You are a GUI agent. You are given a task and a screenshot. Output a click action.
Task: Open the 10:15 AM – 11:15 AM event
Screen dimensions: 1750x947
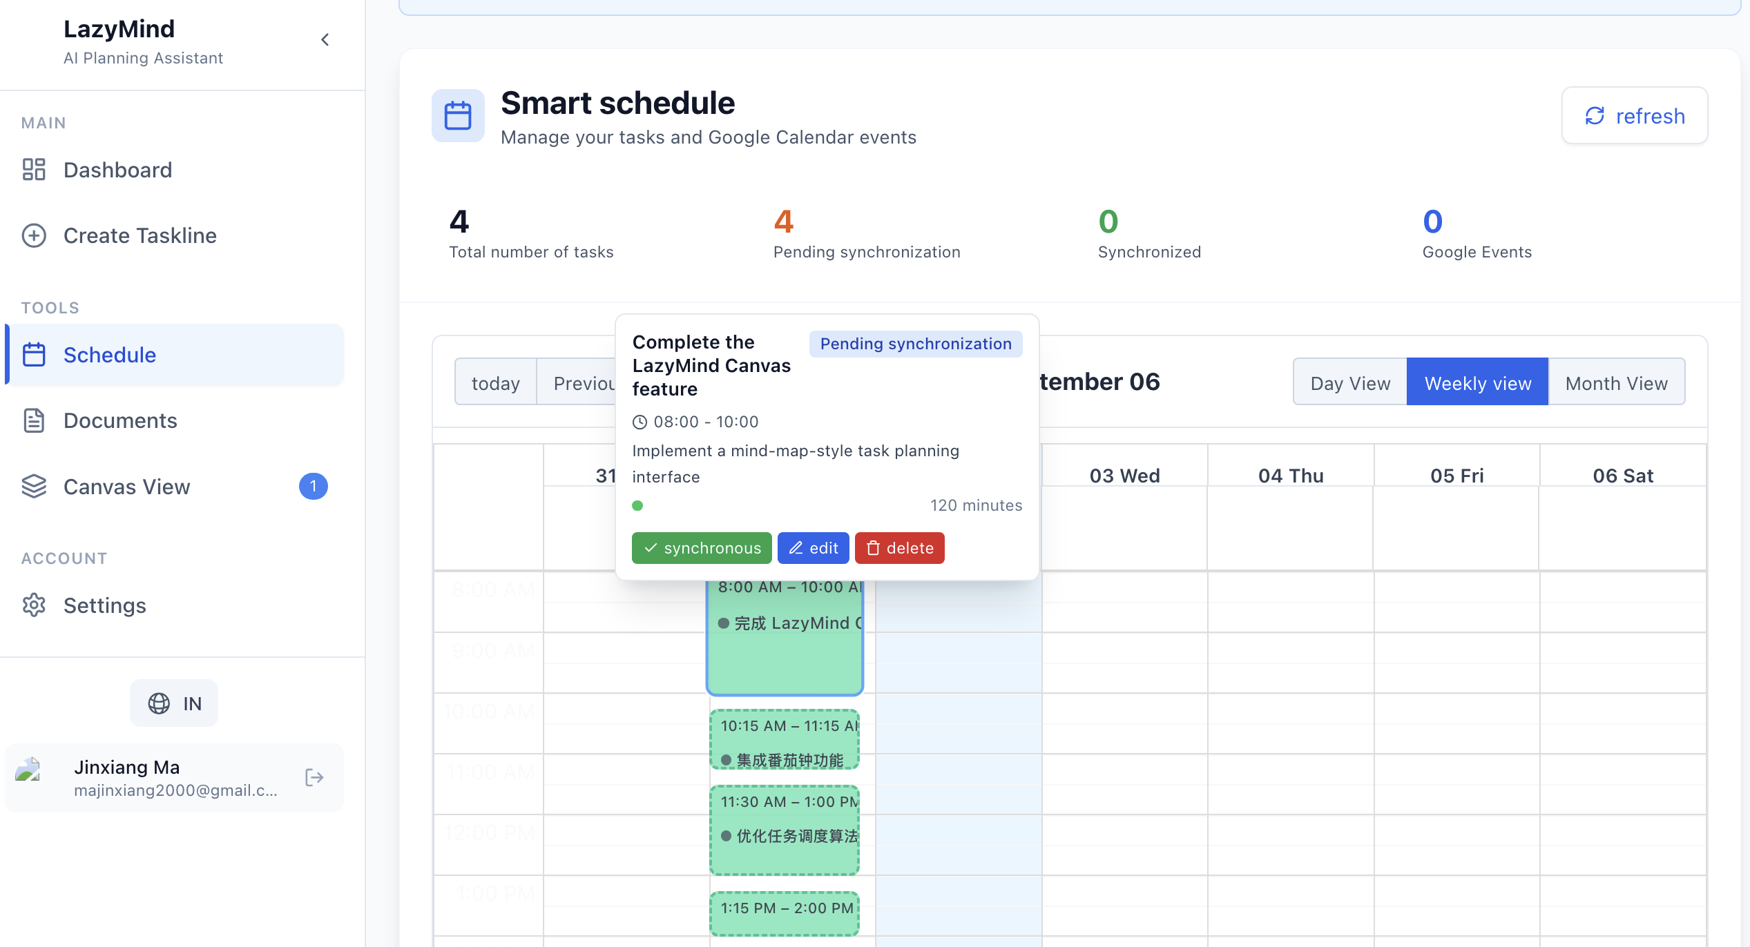(x=785, y=739)
